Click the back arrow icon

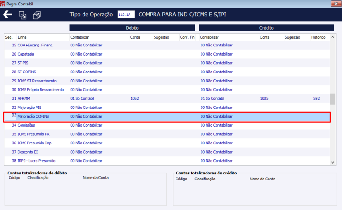(x=7, y=15)
